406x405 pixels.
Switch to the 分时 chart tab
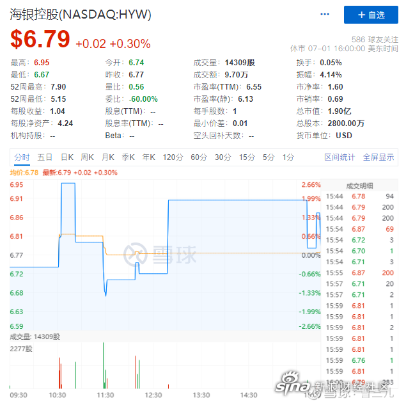[x=22, y=157]
